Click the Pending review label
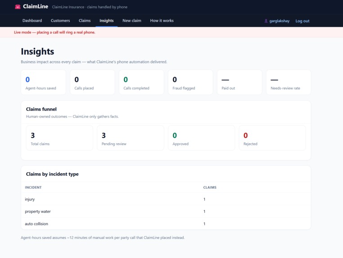The image size is (343, 258). pyautogui.click(x=114, y=144)
